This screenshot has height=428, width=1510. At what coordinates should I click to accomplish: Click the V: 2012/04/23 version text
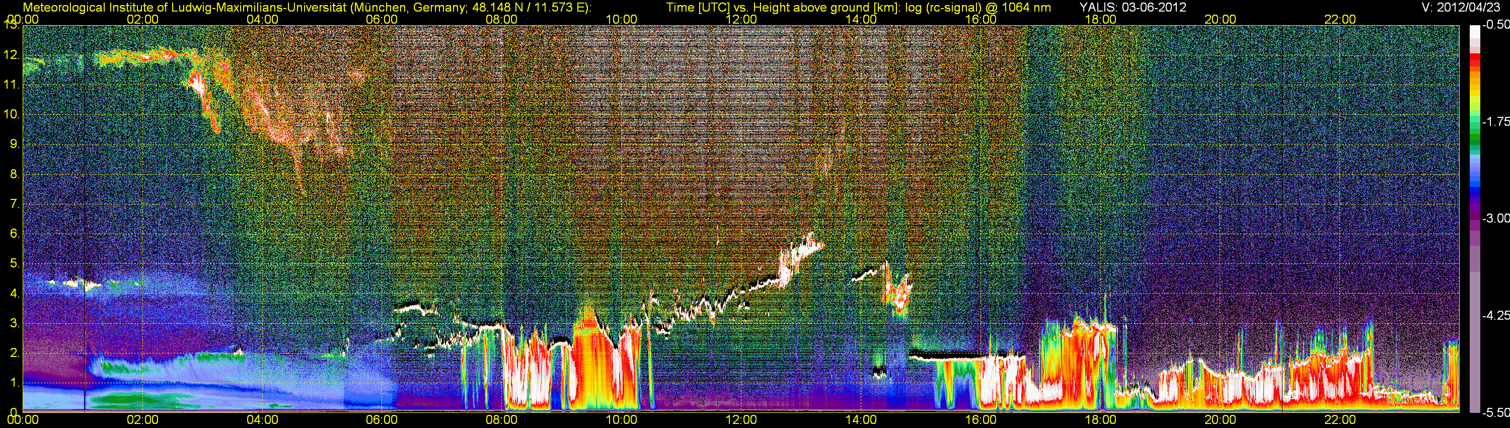[1459, 7]
